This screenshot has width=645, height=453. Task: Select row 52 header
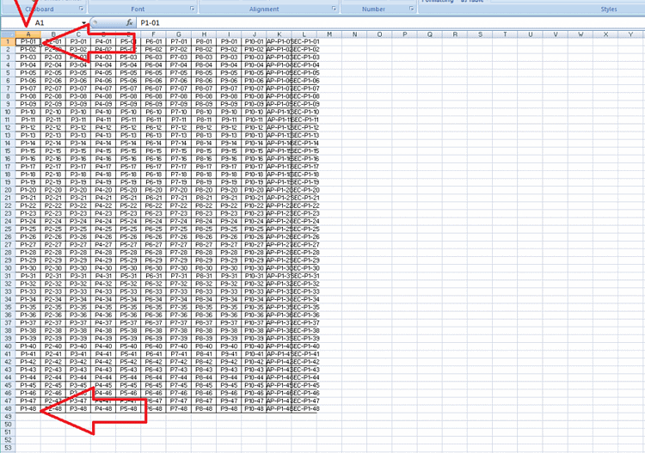(x=8, y=440)
